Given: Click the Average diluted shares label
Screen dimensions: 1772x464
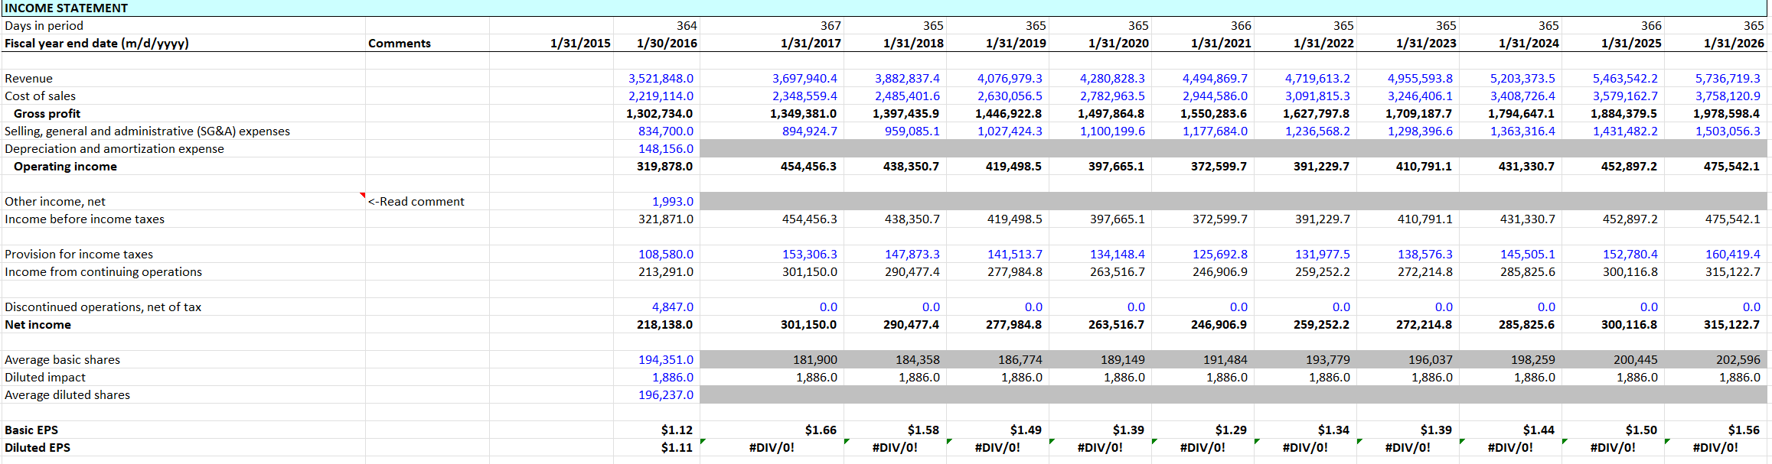Looking at the screenshot, I should pyautogui.click(x=67, y=394).
